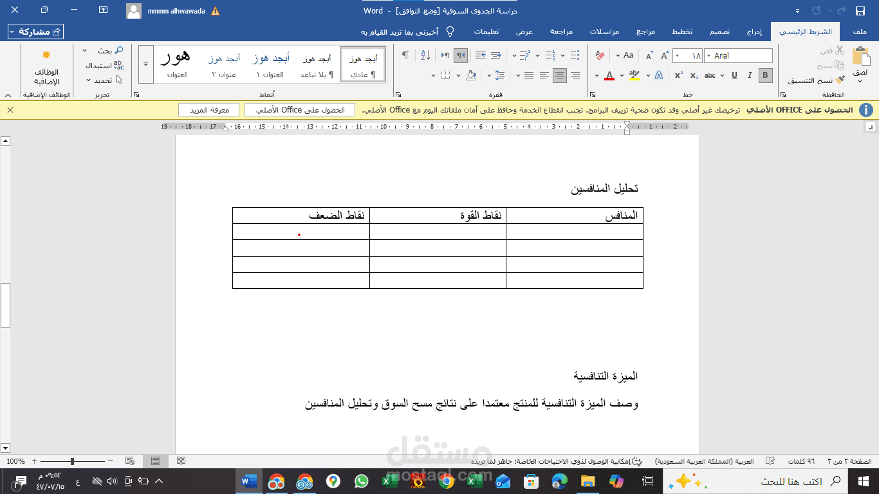
Task: Toggle paragraph marks display in the ribbon
Action: 406,55
